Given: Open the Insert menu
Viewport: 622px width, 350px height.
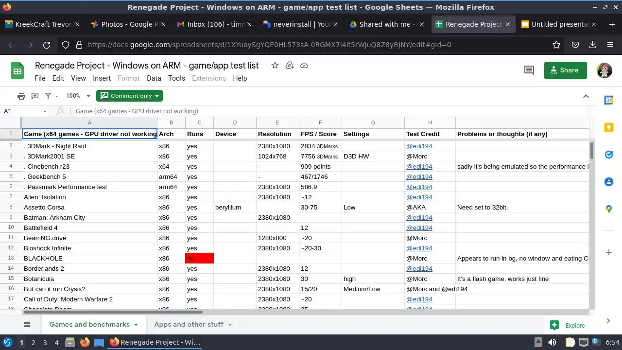Looking at the screenshot, I should (102, 78).
